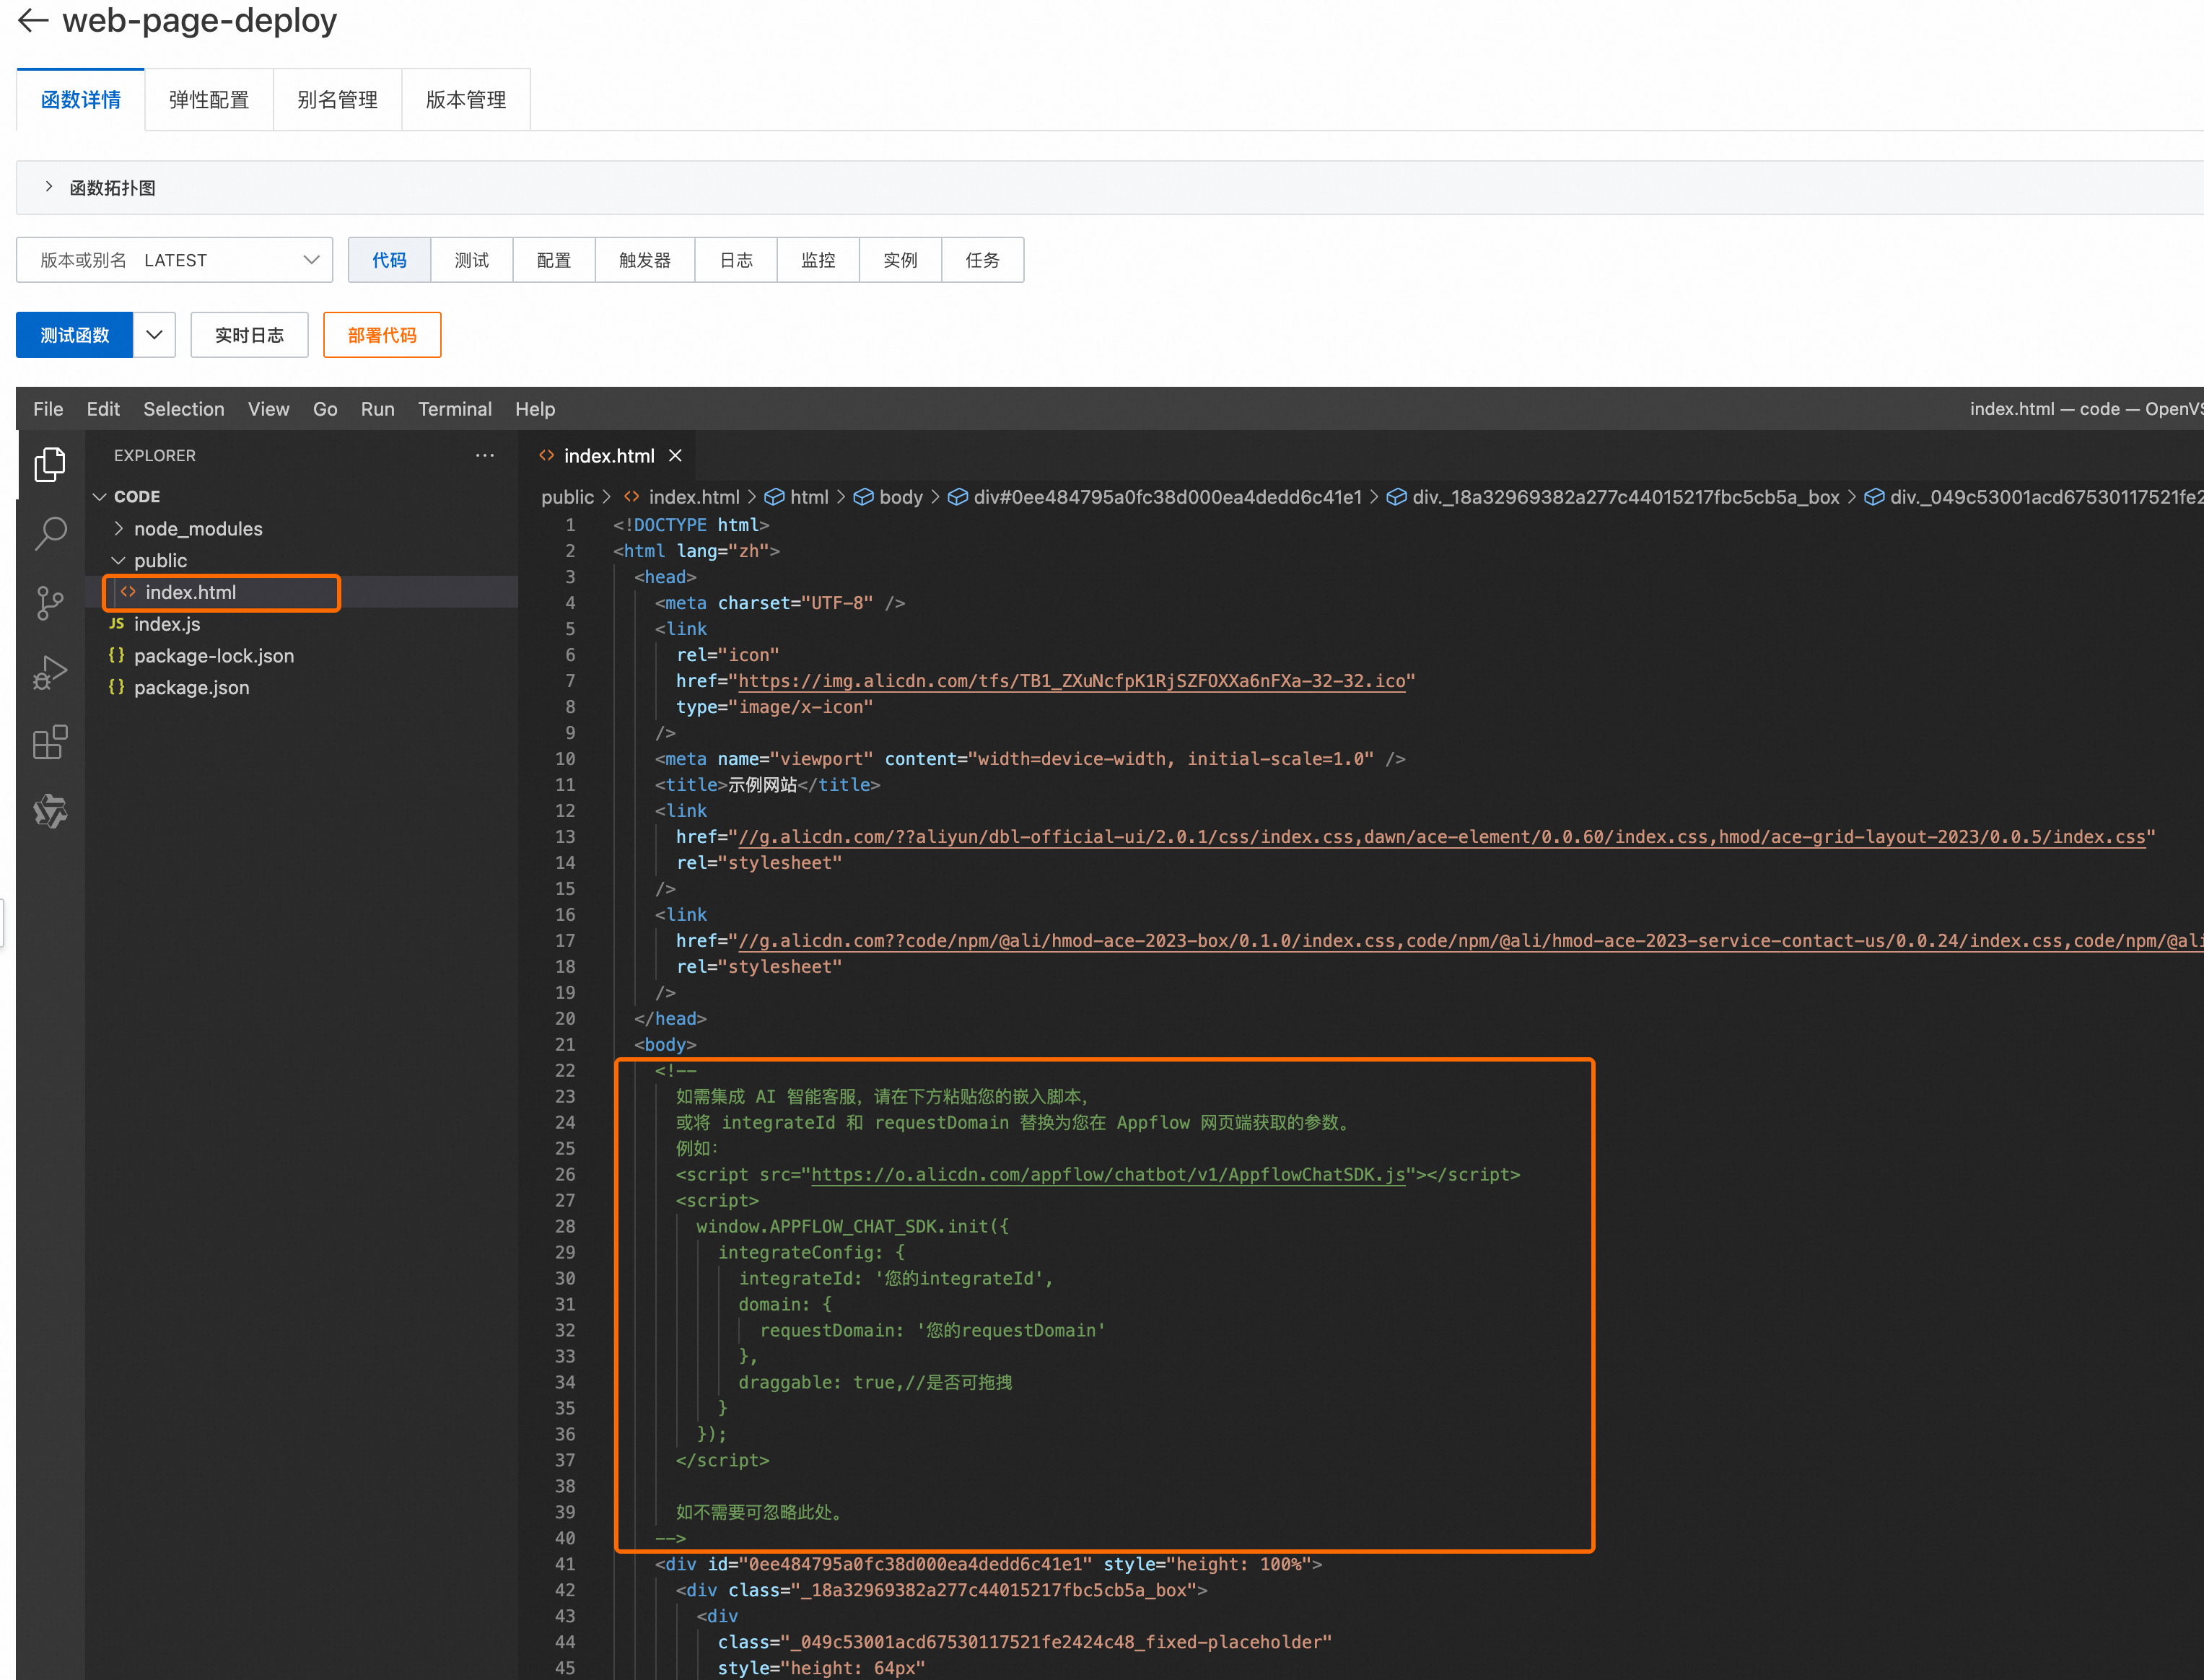Screen dimensions: 2204x1680
Task: Click the EXPLORER panel header
Action: [155, 456]
